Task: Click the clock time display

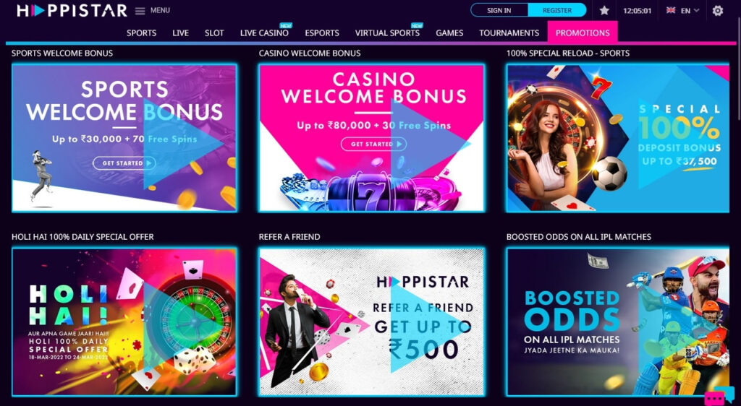Action: [637, 11]
